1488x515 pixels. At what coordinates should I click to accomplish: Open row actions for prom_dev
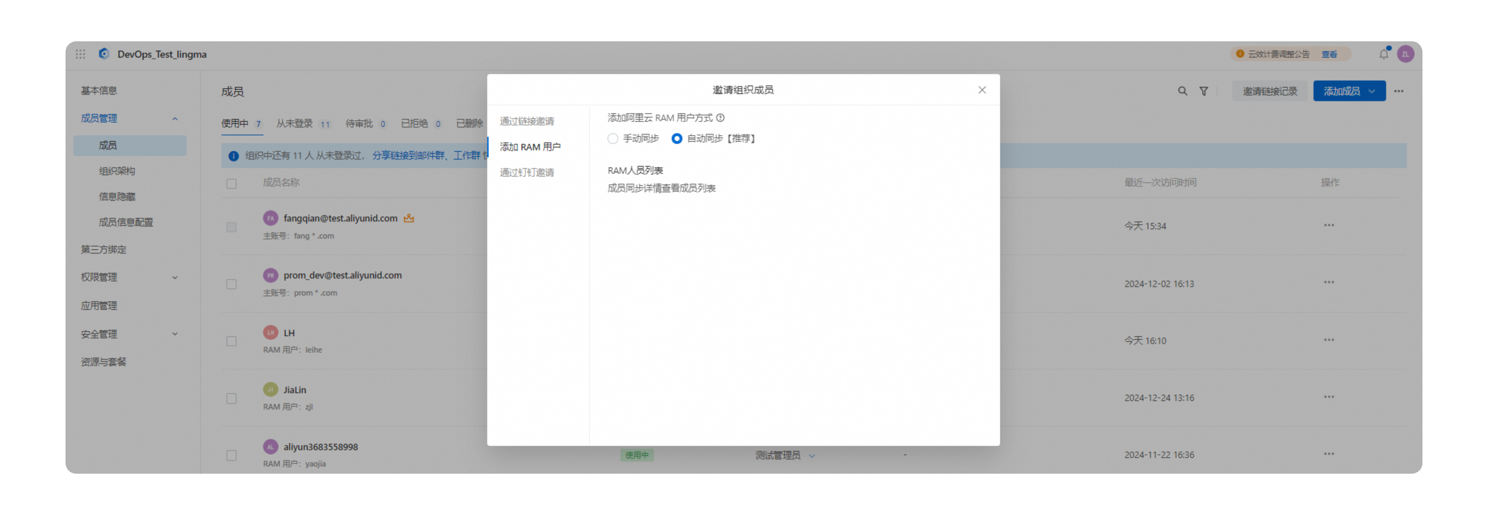[1329, 282]
